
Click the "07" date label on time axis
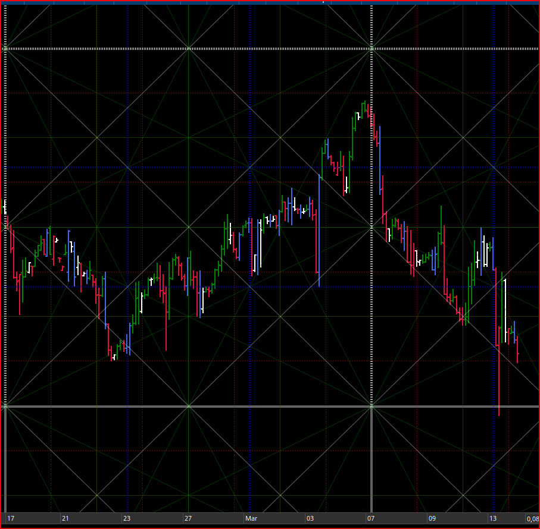tap(370, 518)
